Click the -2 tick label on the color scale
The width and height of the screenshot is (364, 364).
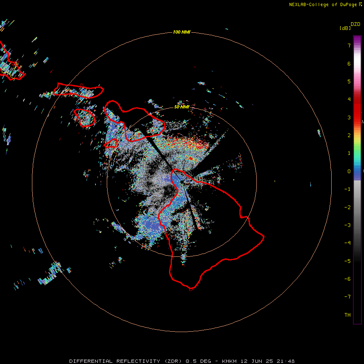(x=347, y=207)
